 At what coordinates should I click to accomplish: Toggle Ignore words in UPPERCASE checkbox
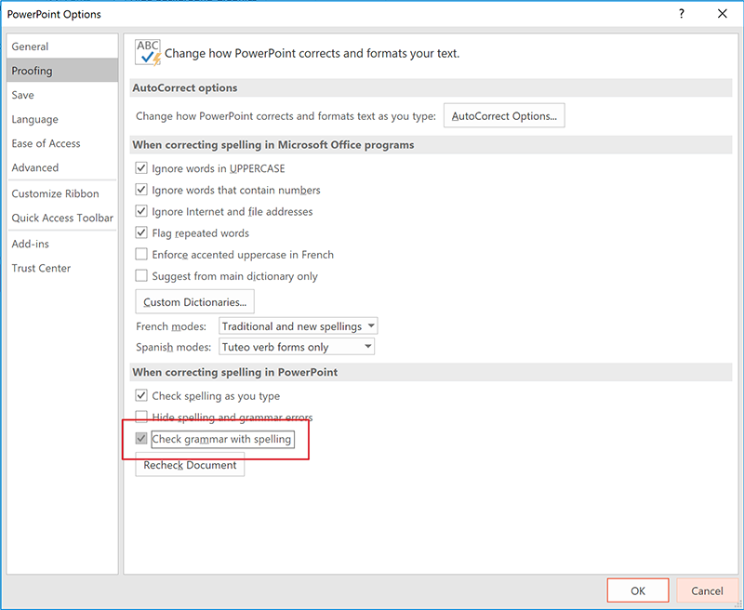[141, 168]
